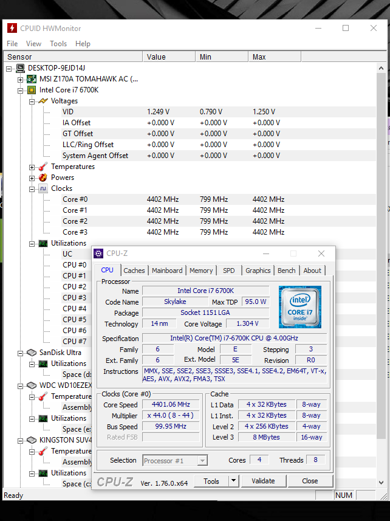Image resolution: width=390 pixels, height=521 pixels.
Task: Click the CPU Temperatures thermometer icon
Action: pyautogui.click(x=43, y=167)
